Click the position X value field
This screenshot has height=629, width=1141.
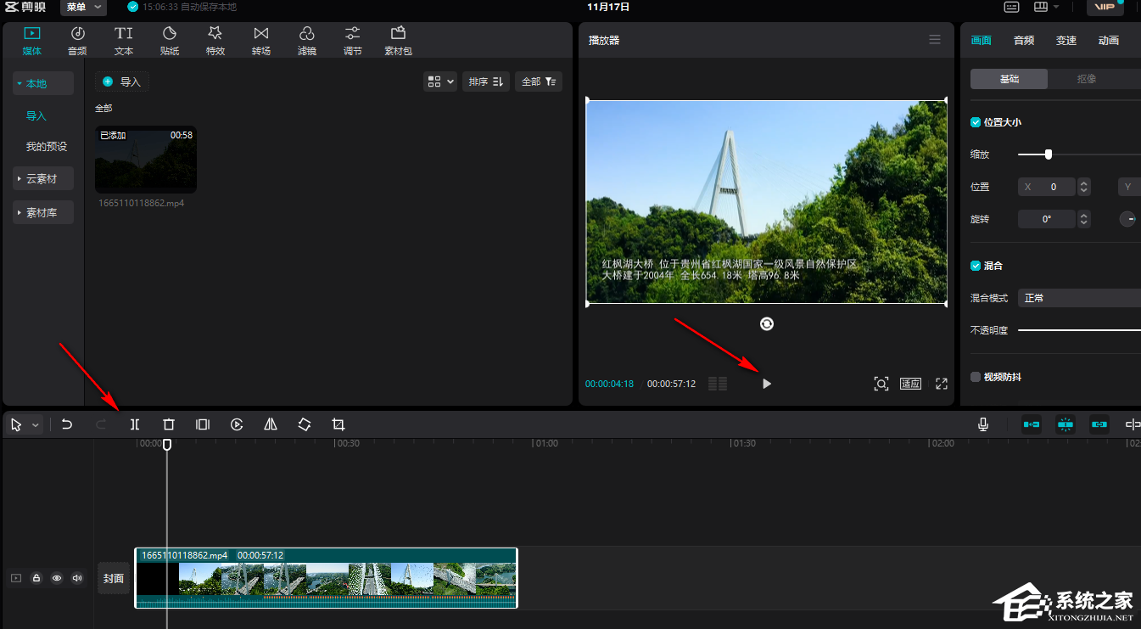pyautogui.click(x=1047, y=187)
